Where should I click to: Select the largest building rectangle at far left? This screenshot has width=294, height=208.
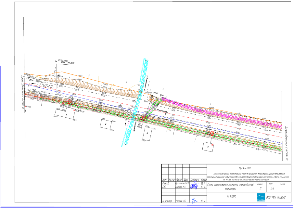65,114
